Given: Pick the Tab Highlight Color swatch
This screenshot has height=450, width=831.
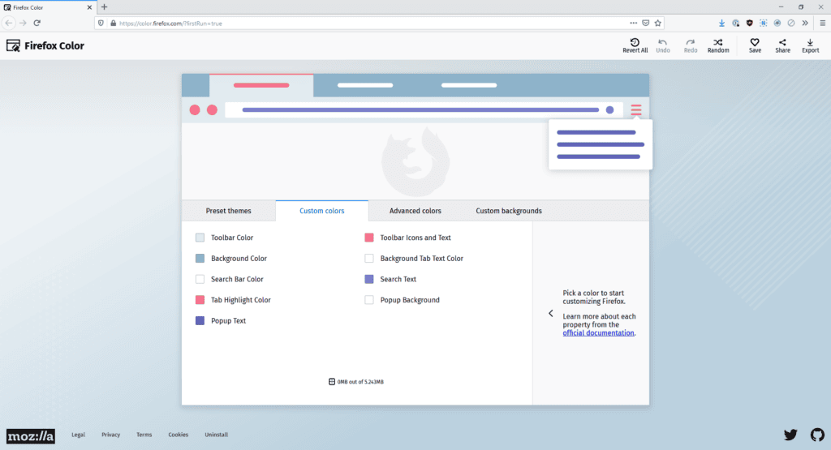Looking at the screenshot, I should (x=200, y=300).
